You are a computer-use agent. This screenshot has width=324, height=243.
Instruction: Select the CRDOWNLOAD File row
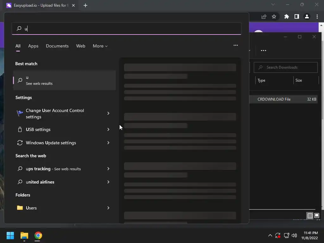[283, 99]
